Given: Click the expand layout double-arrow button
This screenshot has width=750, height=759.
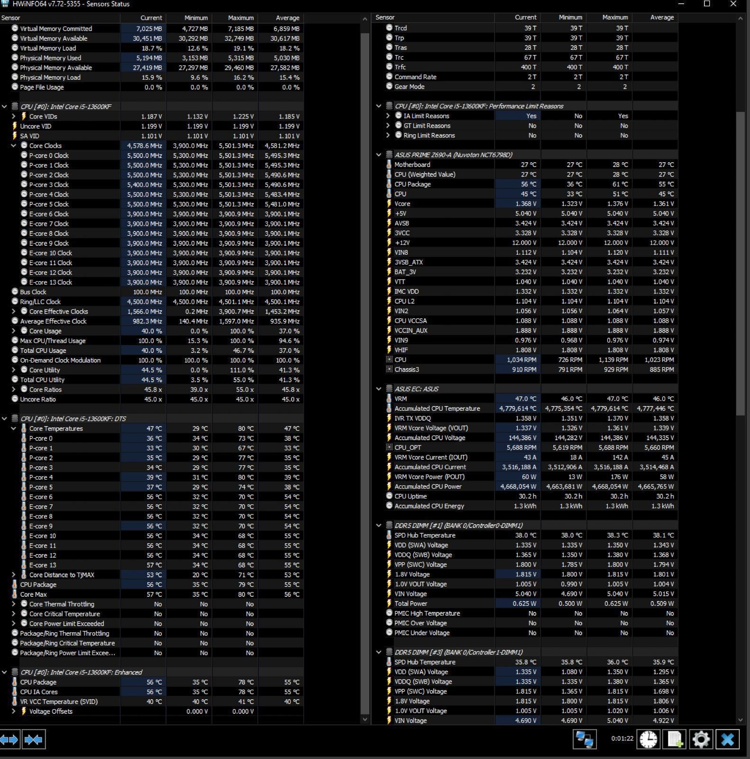Looking at the screenshot, I should (x=9, y=739).
